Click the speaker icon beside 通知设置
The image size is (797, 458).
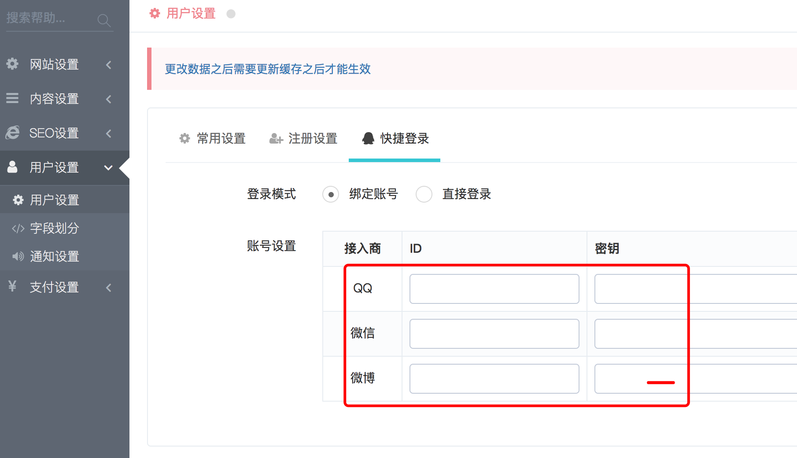point(18,256)
